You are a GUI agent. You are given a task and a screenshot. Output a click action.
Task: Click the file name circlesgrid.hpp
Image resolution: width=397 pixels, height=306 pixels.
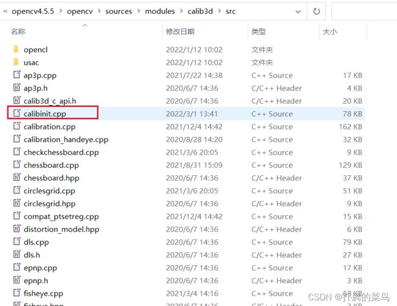coord(49,203)
